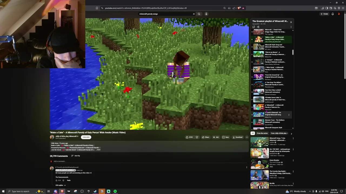The image size is (346, 194).
Task: Reply to the pinned comment
Action: pos(69,180)
